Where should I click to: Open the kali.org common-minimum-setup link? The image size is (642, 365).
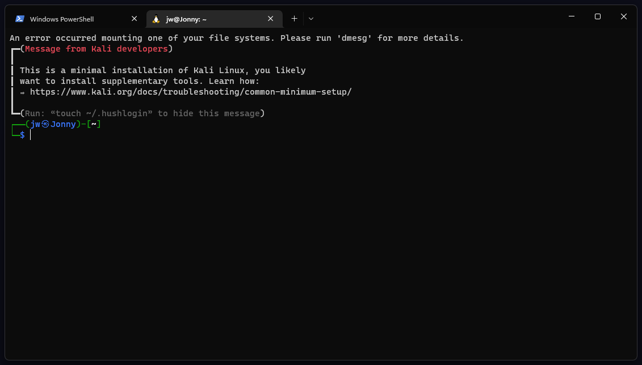191,92
